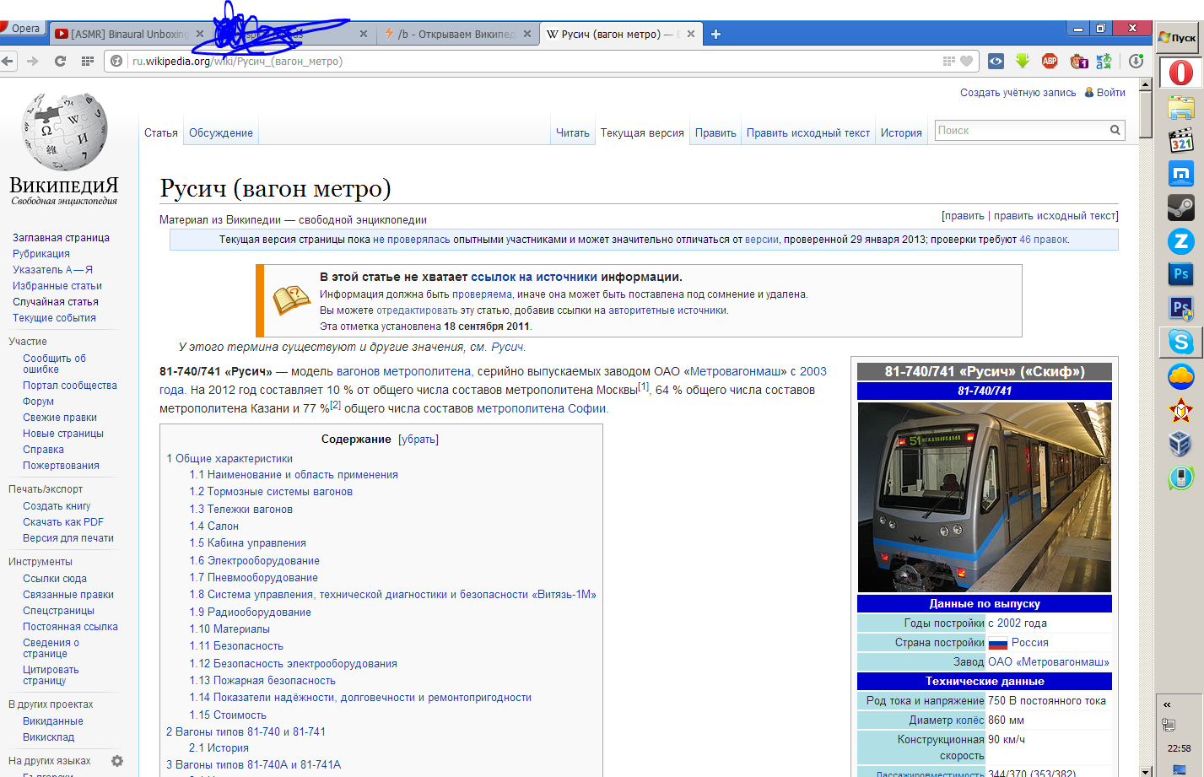The height and width of the screenshot is (777, 1204).
Task: Open the Править исходный текст tab
Action: point(808,132)
